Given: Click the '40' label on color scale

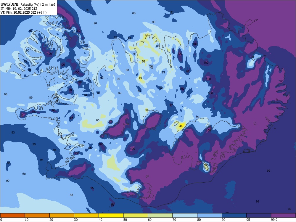Looking at the screenshot, I should 100,220.
